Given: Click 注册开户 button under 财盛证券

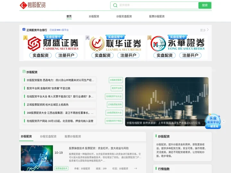Looking at the screenshot, I should coord(66,55).
